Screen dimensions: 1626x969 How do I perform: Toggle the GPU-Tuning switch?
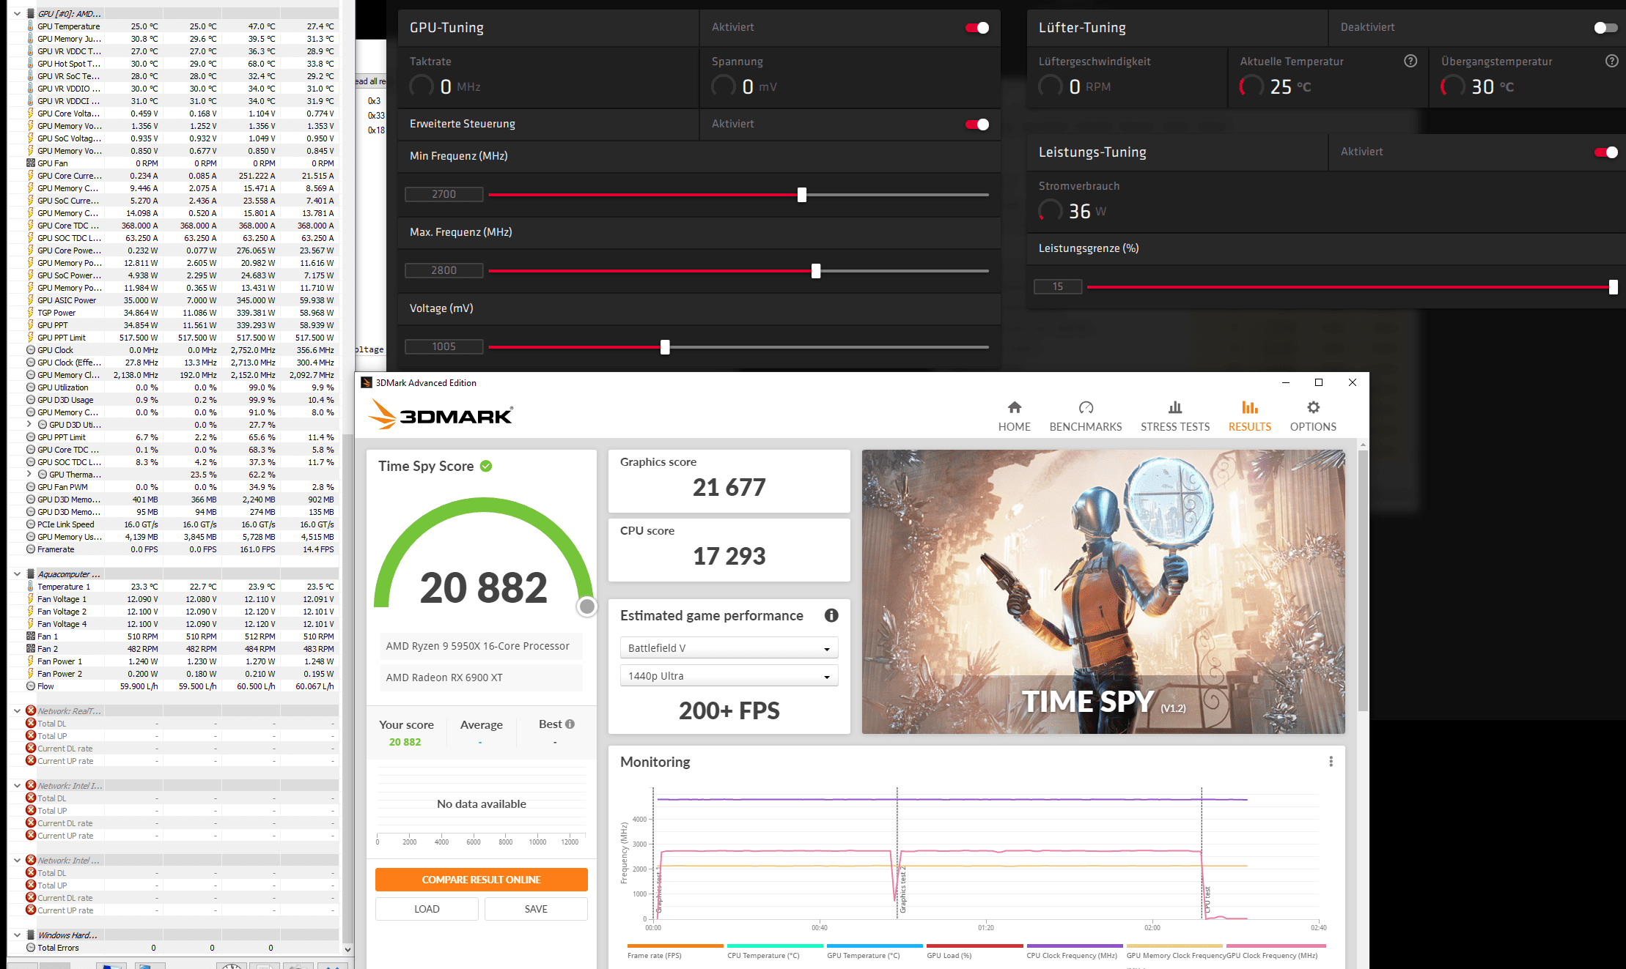coord(977,28)
